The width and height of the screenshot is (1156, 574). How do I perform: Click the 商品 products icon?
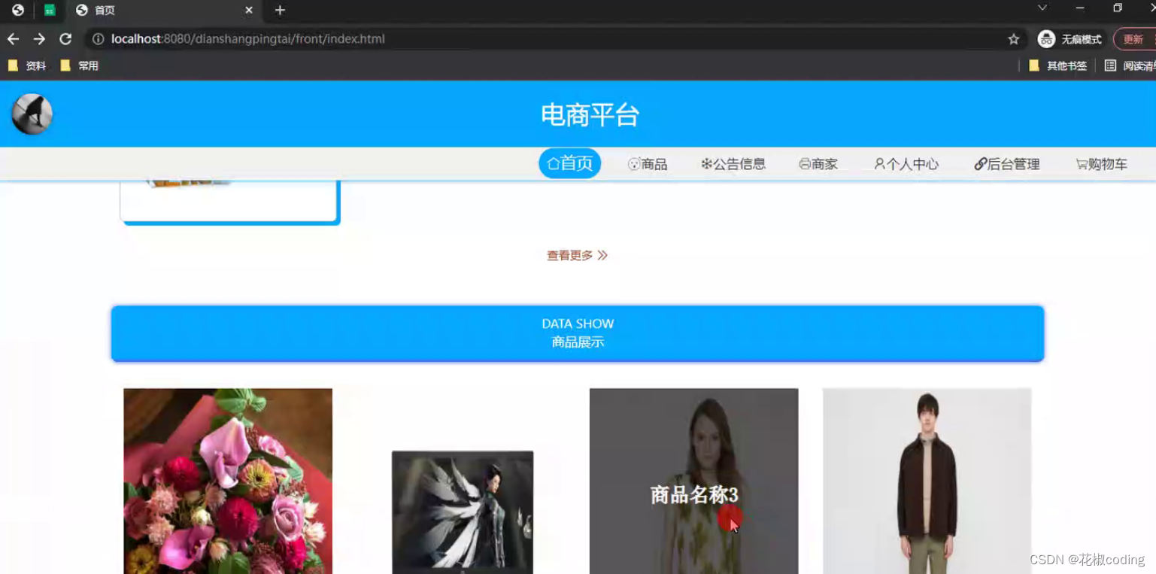(x=634, y=163)
